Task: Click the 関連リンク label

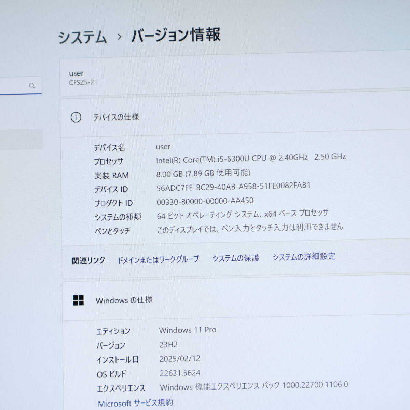Action: click(x=88, y=261)
